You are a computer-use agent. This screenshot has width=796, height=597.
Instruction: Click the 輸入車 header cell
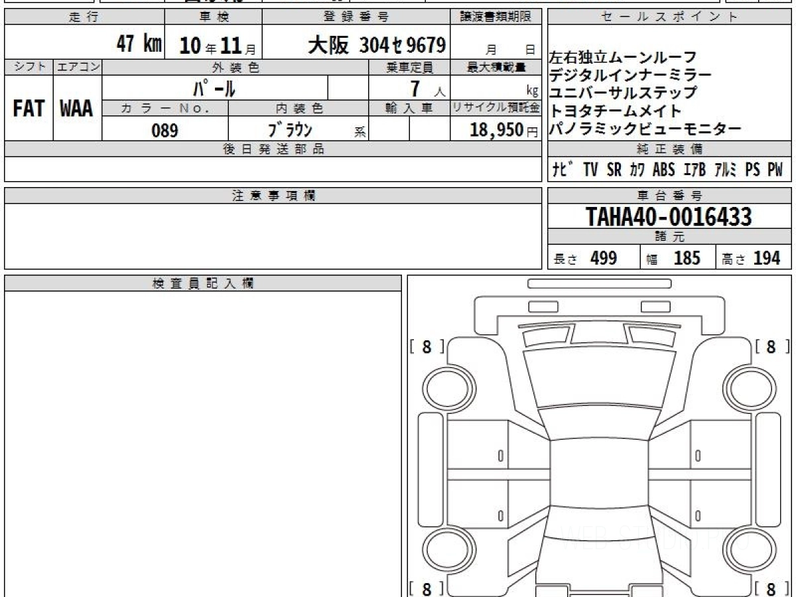pyautogui.click(x=409, y=108)
